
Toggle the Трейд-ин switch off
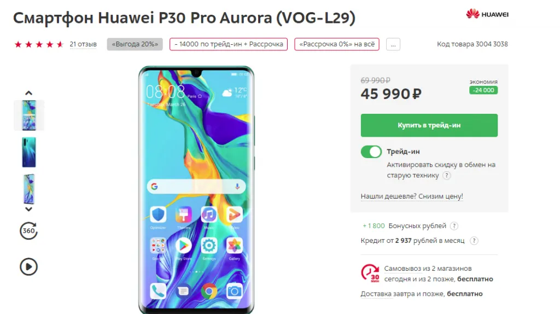371,152
